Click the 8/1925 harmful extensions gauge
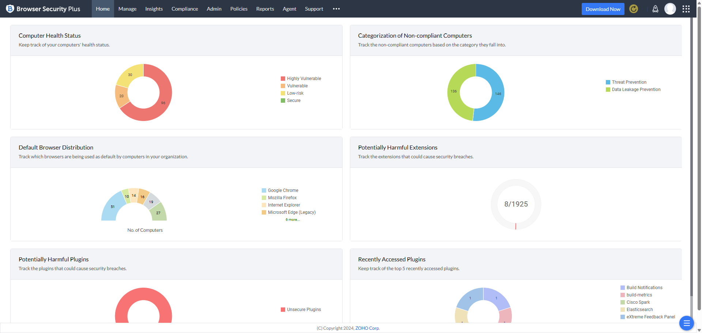 516,204
